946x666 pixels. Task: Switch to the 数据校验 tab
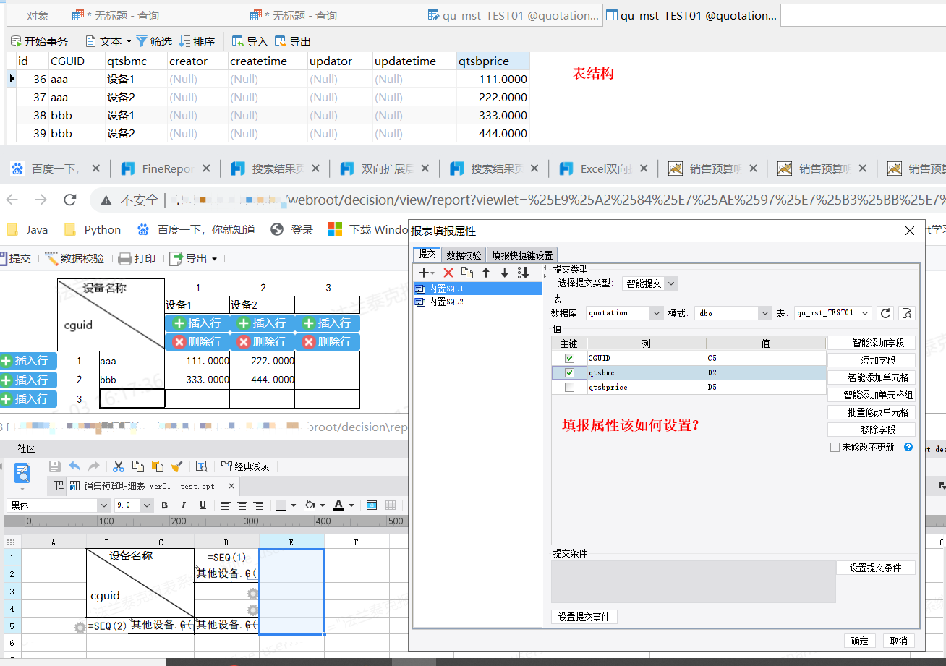[x=463, y=255]
